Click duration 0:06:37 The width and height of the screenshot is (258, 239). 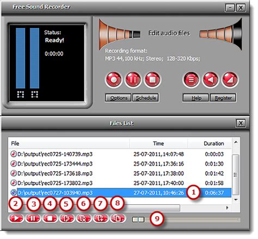[214, 193]
